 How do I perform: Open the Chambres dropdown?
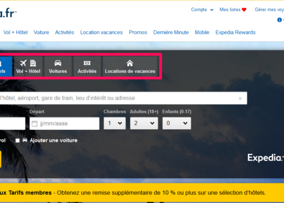click(x=115, y=123)
